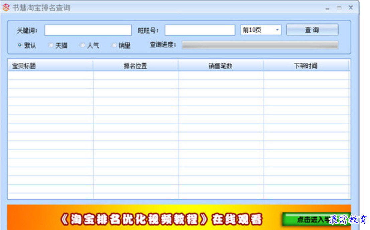Minimize the 书慧淘宝排名查询 window
The height and width of the screenshot is (230, 370).
tap(327, 8)
